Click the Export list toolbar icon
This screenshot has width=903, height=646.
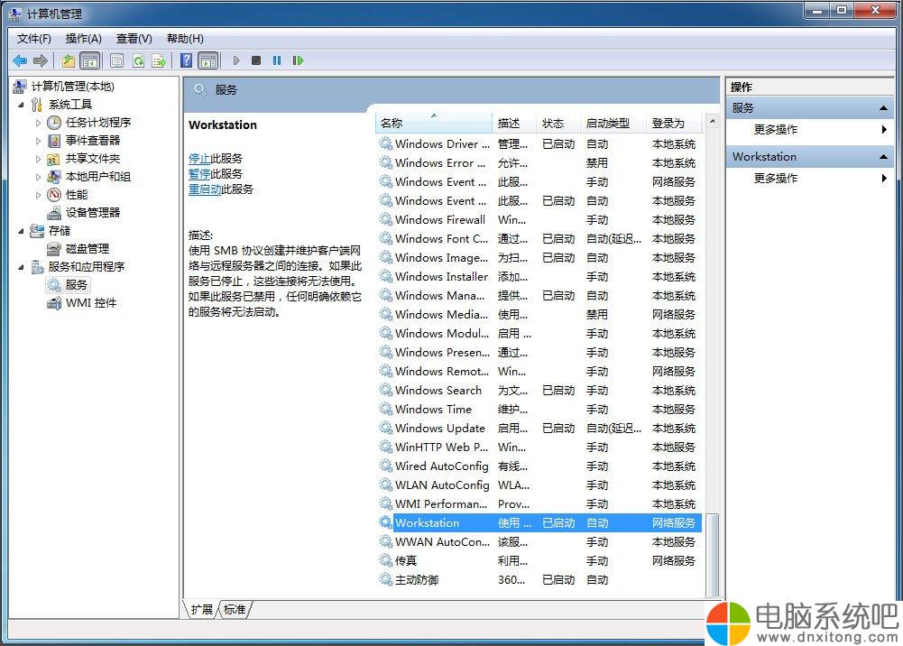click(159, 60)
